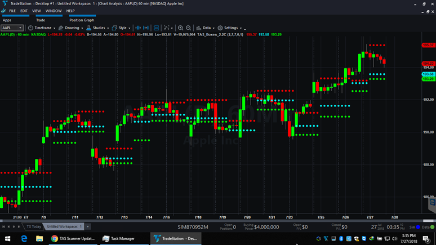Expand the Style dropdown arrow
Viewport: 436px width, 245px height.
[x=130, y=28]
